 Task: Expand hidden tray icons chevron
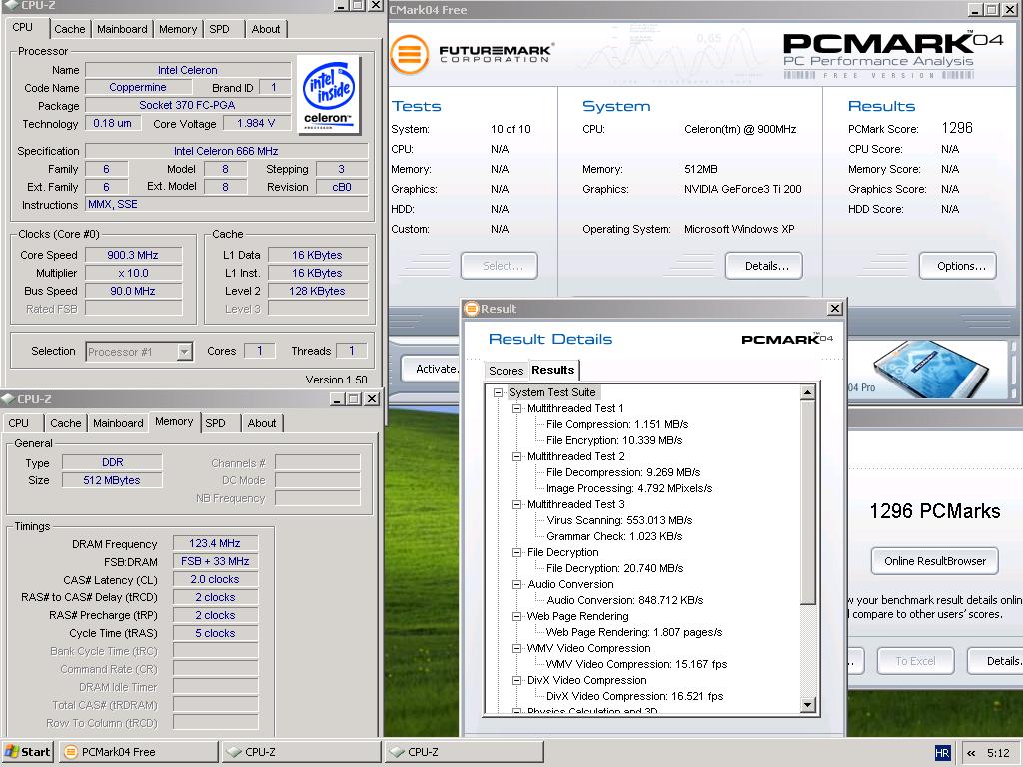click(x=971, y=753)
